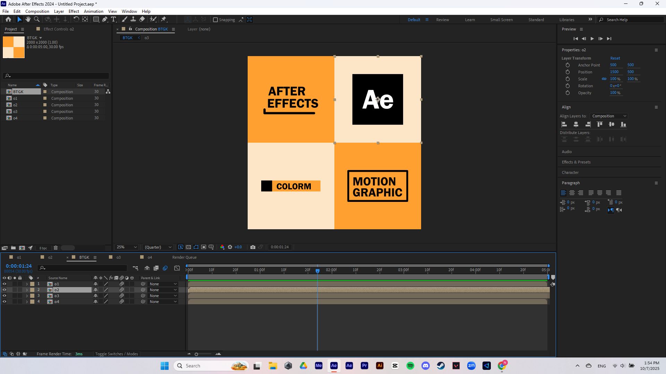Select the Brush tool
The image size is (666, 374).
tap(124, 19)
